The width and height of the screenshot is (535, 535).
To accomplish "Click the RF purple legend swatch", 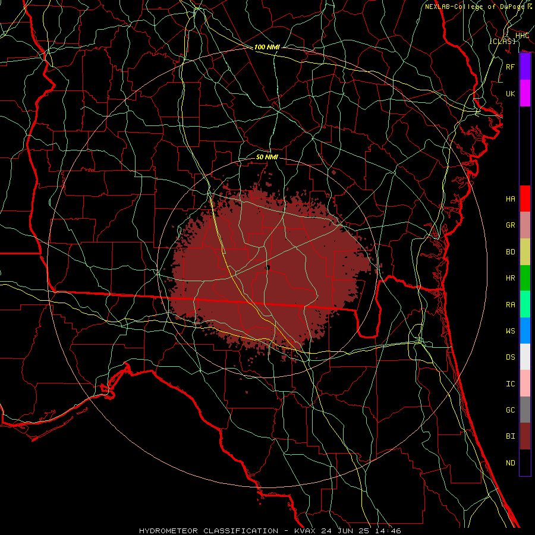I will [x=525, y=67].
